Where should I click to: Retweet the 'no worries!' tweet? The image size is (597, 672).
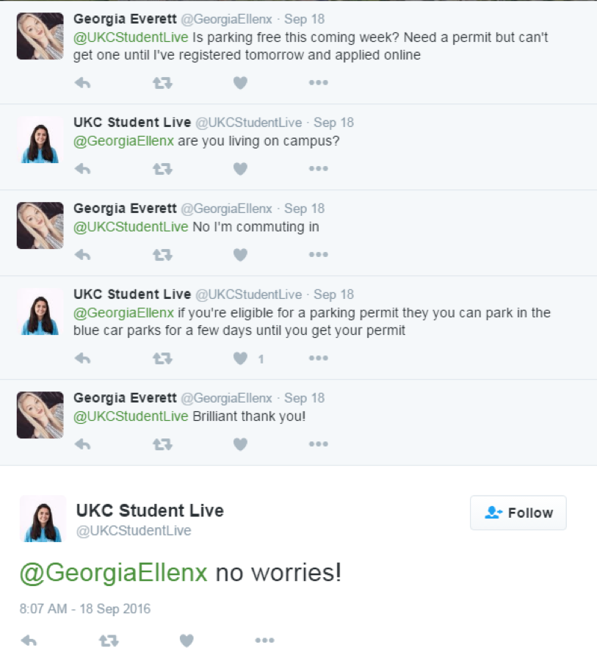coord(109,640)
